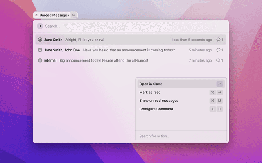262x163 pixels.
Task: Open the announcement question from Jane and John
Action: click(x=129, y=50)
